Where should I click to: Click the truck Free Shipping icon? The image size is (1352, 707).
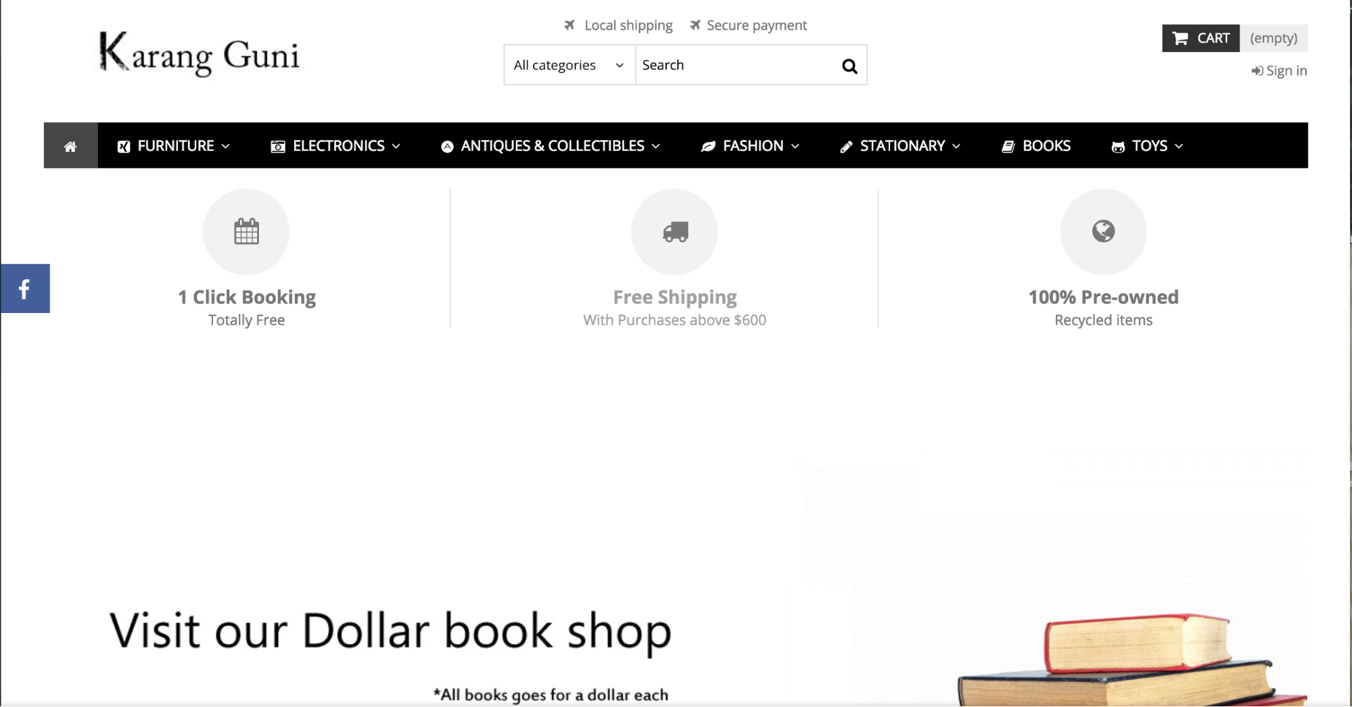674,232
